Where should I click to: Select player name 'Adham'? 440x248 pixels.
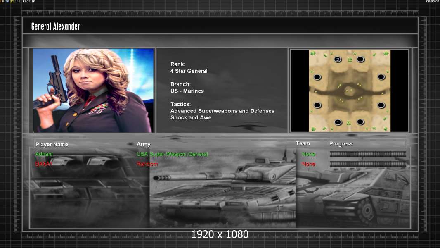pyautogui.click(x=44, y=154)
